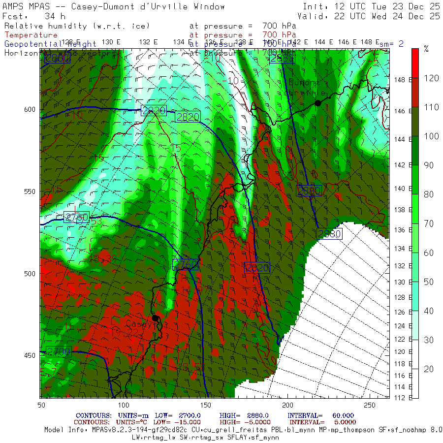Click the '124 E' longitude label
Screen dimensions: 443x443
(403, 326)
